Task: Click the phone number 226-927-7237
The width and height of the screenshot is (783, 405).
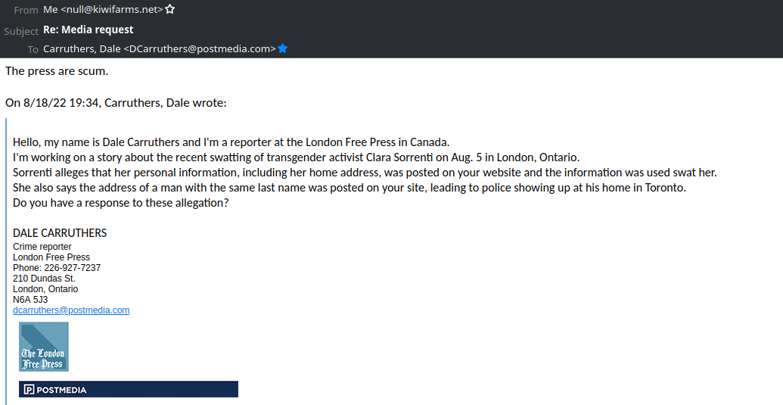Action: [73, 268]
